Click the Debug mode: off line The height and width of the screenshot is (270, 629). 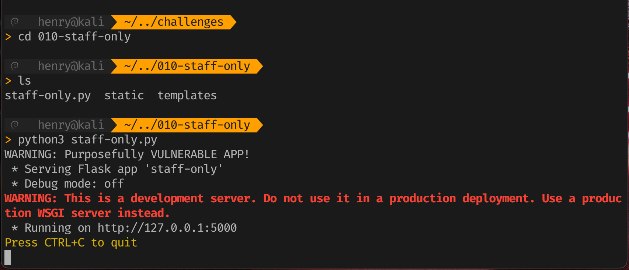[74, 184]
